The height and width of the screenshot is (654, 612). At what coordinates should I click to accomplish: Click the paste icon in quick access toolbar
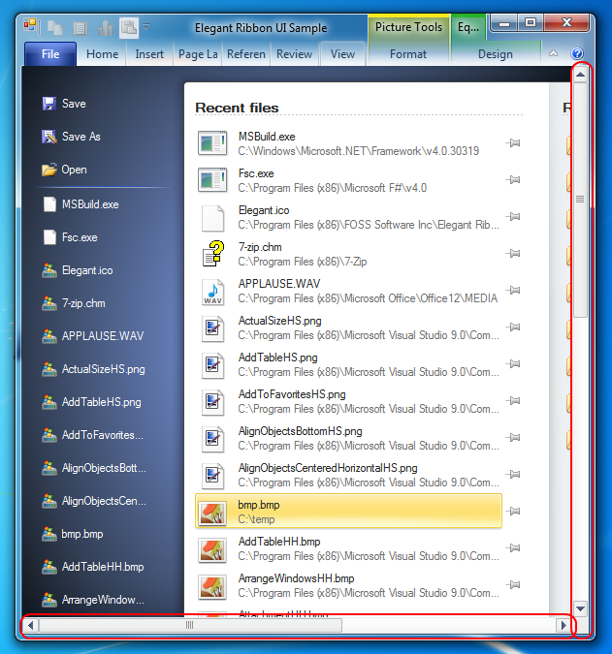tap(129, 28)
